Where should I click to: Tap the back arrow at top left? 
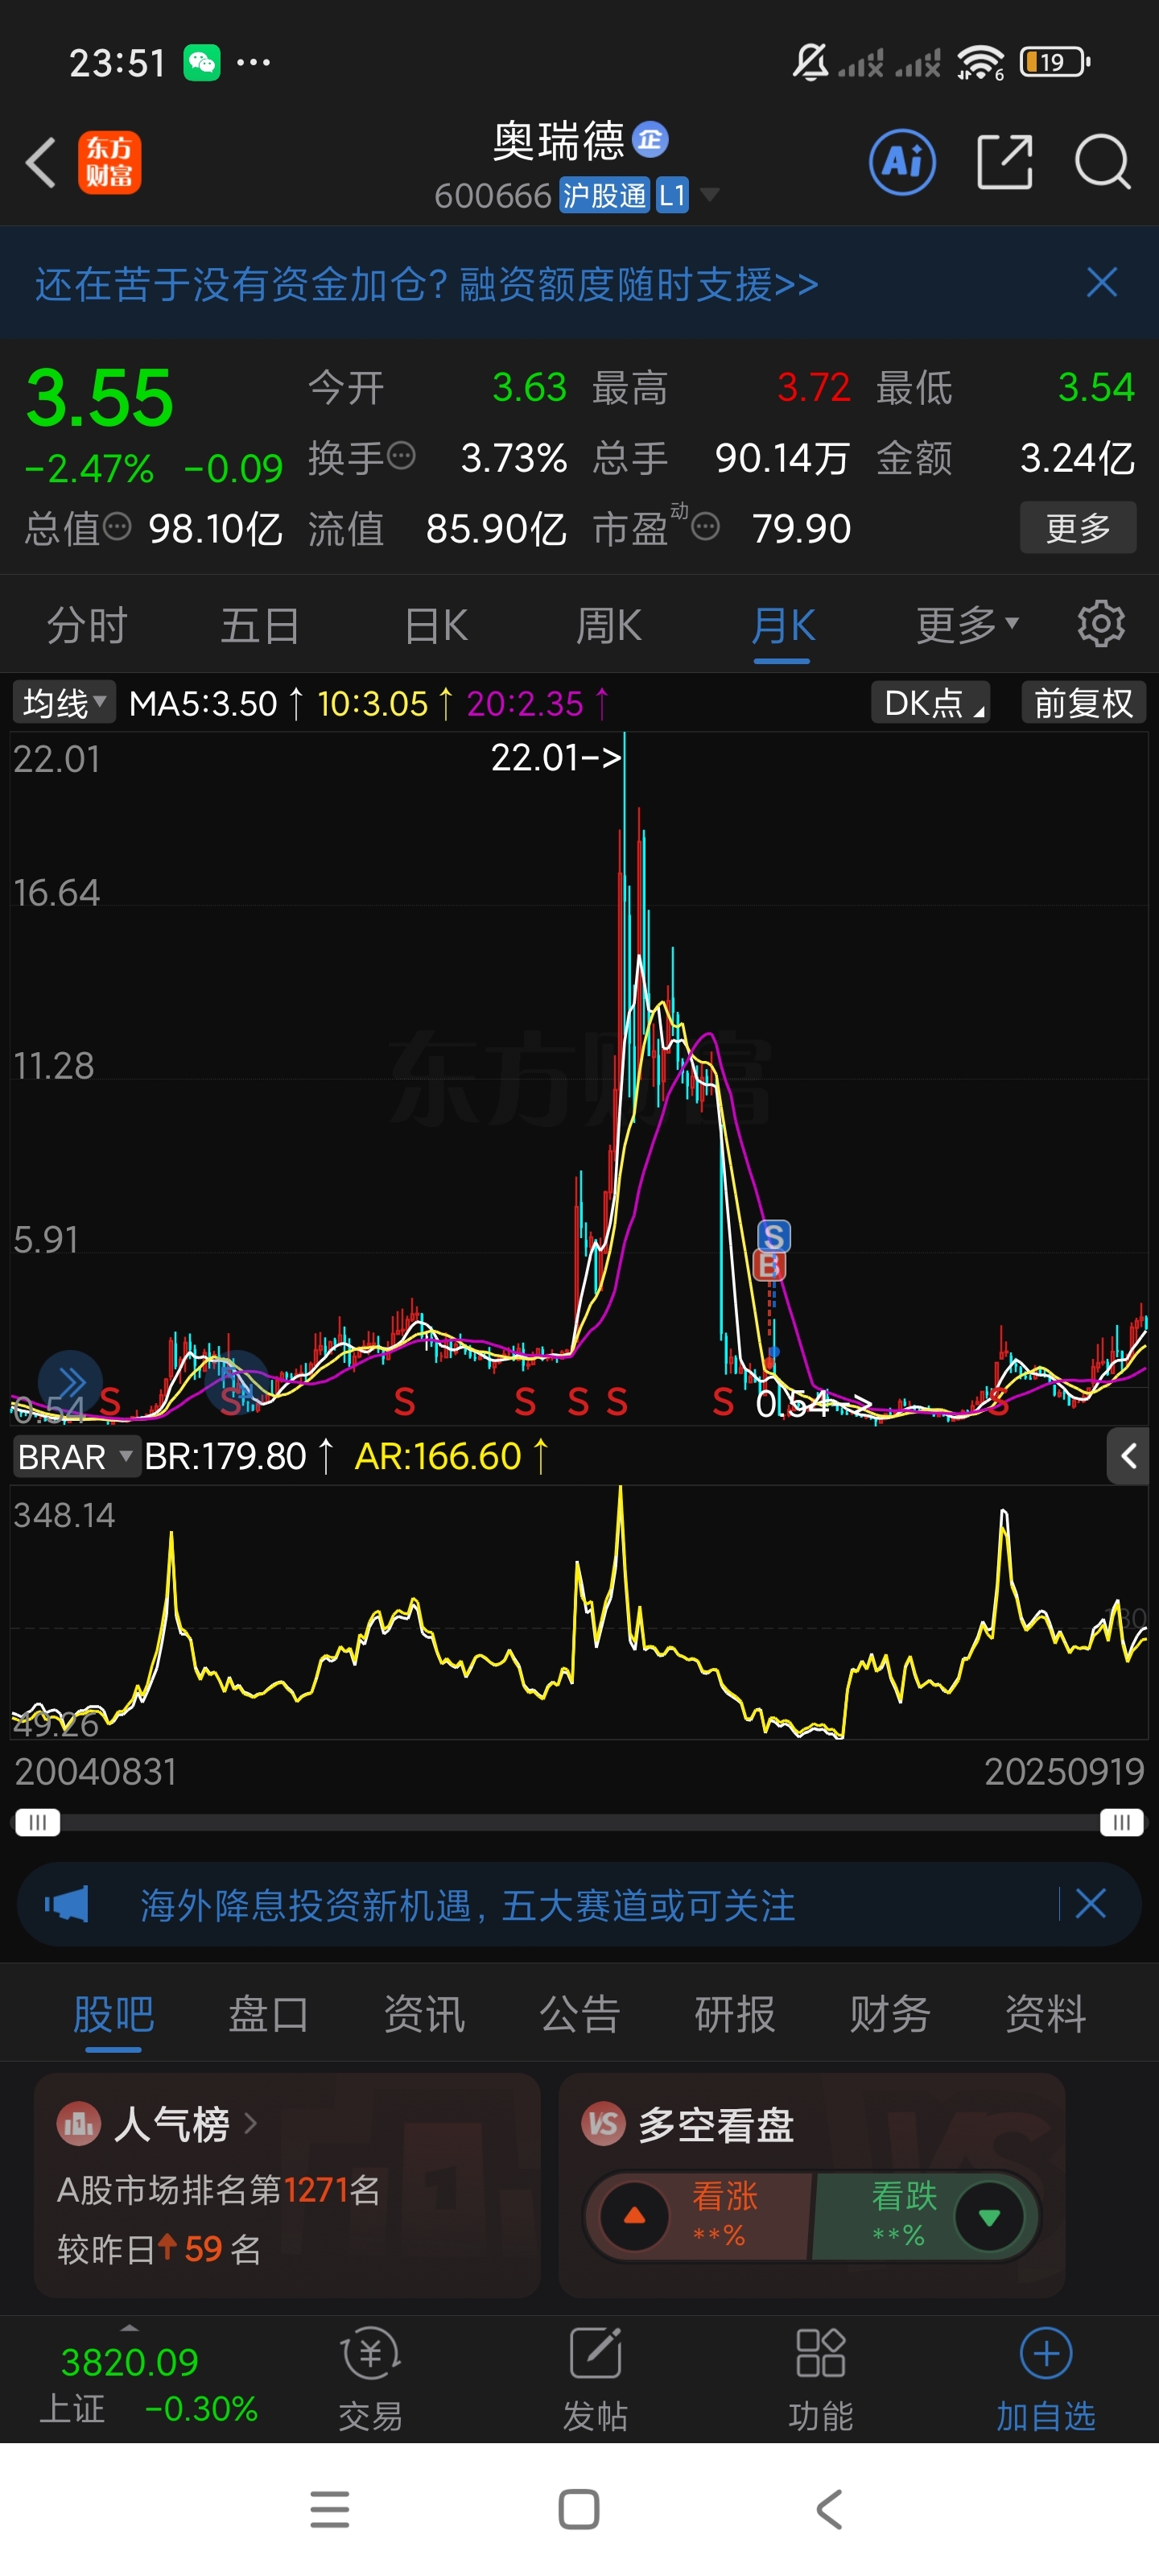click(x=41, y=162)
